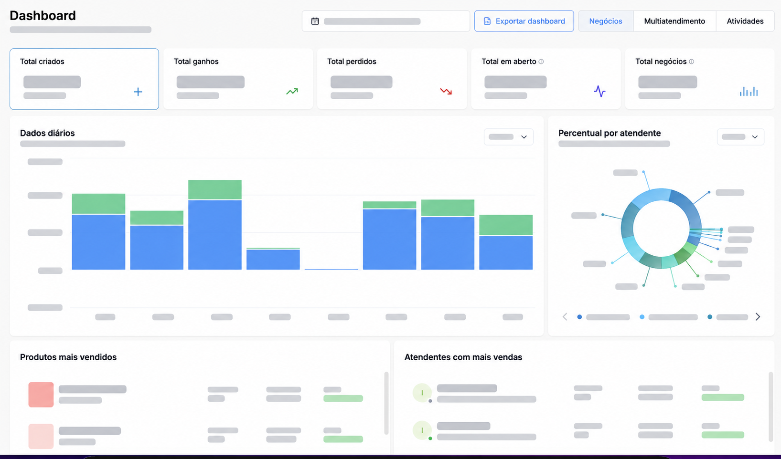Select the attendant avatar with gray status dot
Viewport: 781px width, 459px height.
click(x=422, y=393)
